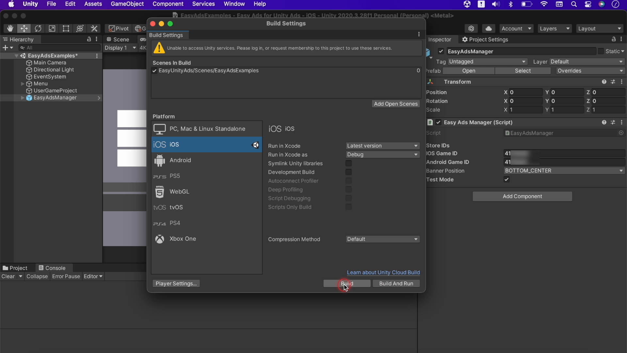The width and height of the screenshot is (627, 353).
Task: Open macOS Control Center icon
Action: [x=588, y=4]
